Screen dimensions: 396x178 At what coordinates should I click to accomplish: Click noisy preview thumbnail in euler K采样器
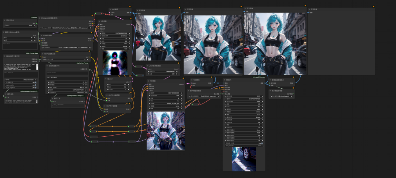coord(115,63)
